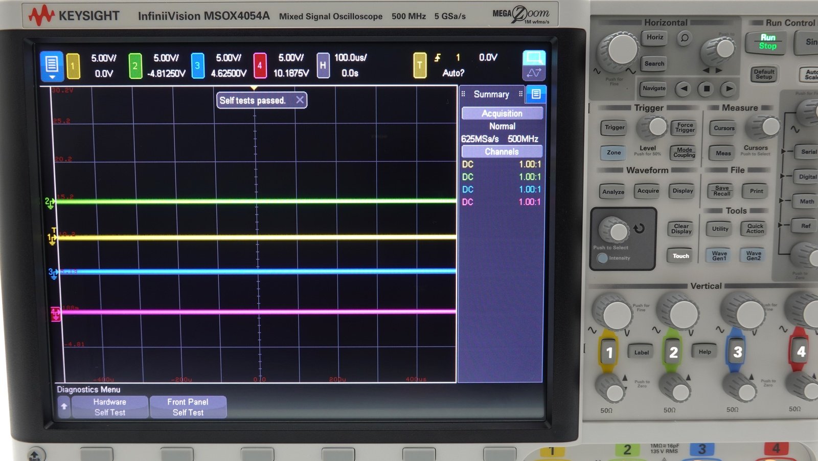The width and height of the screenshot is (818, 461).
Task: Click the Meas key
Action: pos(723,153)
